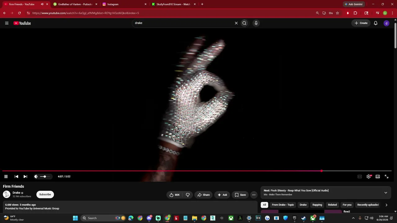Open Chrome's three-dot menu
This screenshot has width=397, height=223.
pyautogui.click(x=392, y=13)
